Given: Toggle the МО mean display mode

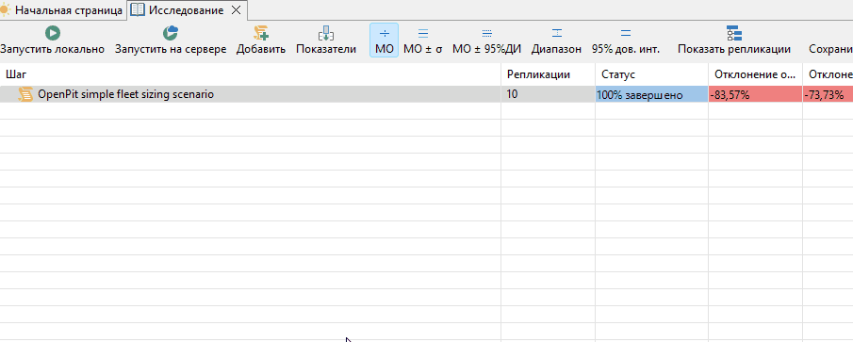Looking at the screenshot, I should pyautogui.click(x=384, y=41).
